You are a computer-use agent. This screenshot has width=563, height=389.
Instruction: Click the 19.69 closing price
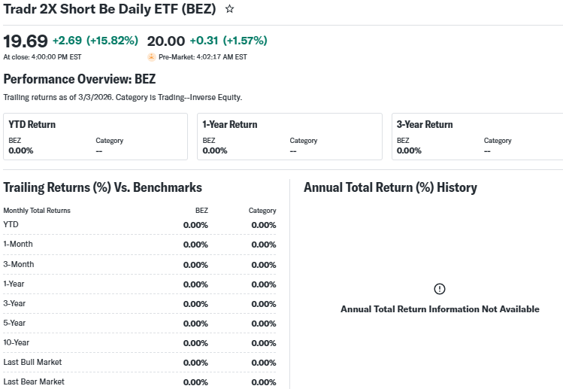point(26,41)
